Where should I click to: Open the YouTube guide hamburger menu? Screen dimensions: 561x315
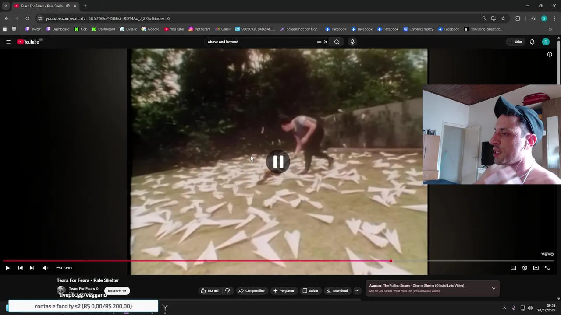coord(8,42)
